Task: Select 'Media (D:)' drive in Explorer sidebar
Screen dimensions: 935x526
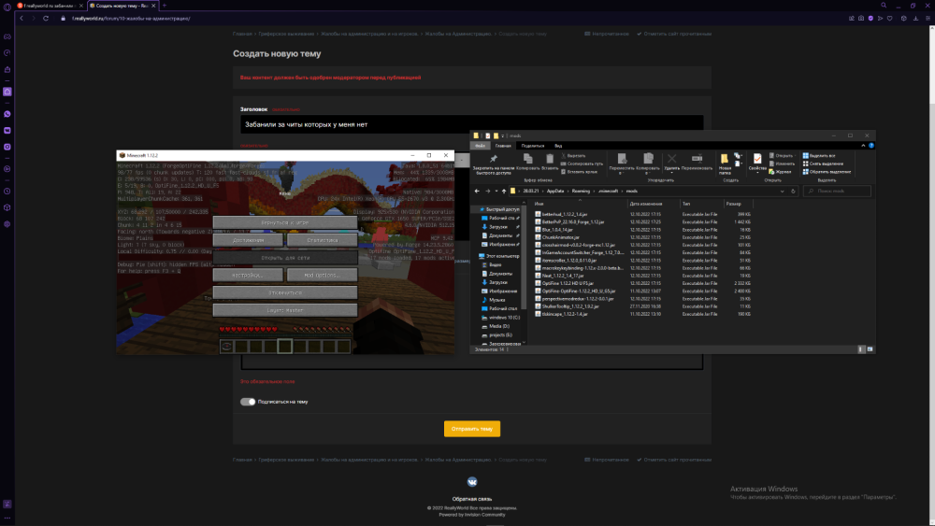Action: click(x=498, y=326)
